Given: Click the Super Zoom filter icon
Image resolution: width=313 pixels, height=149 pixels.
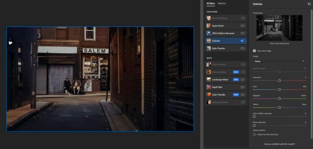Looking at the screenshot, I should click(209, 26).
